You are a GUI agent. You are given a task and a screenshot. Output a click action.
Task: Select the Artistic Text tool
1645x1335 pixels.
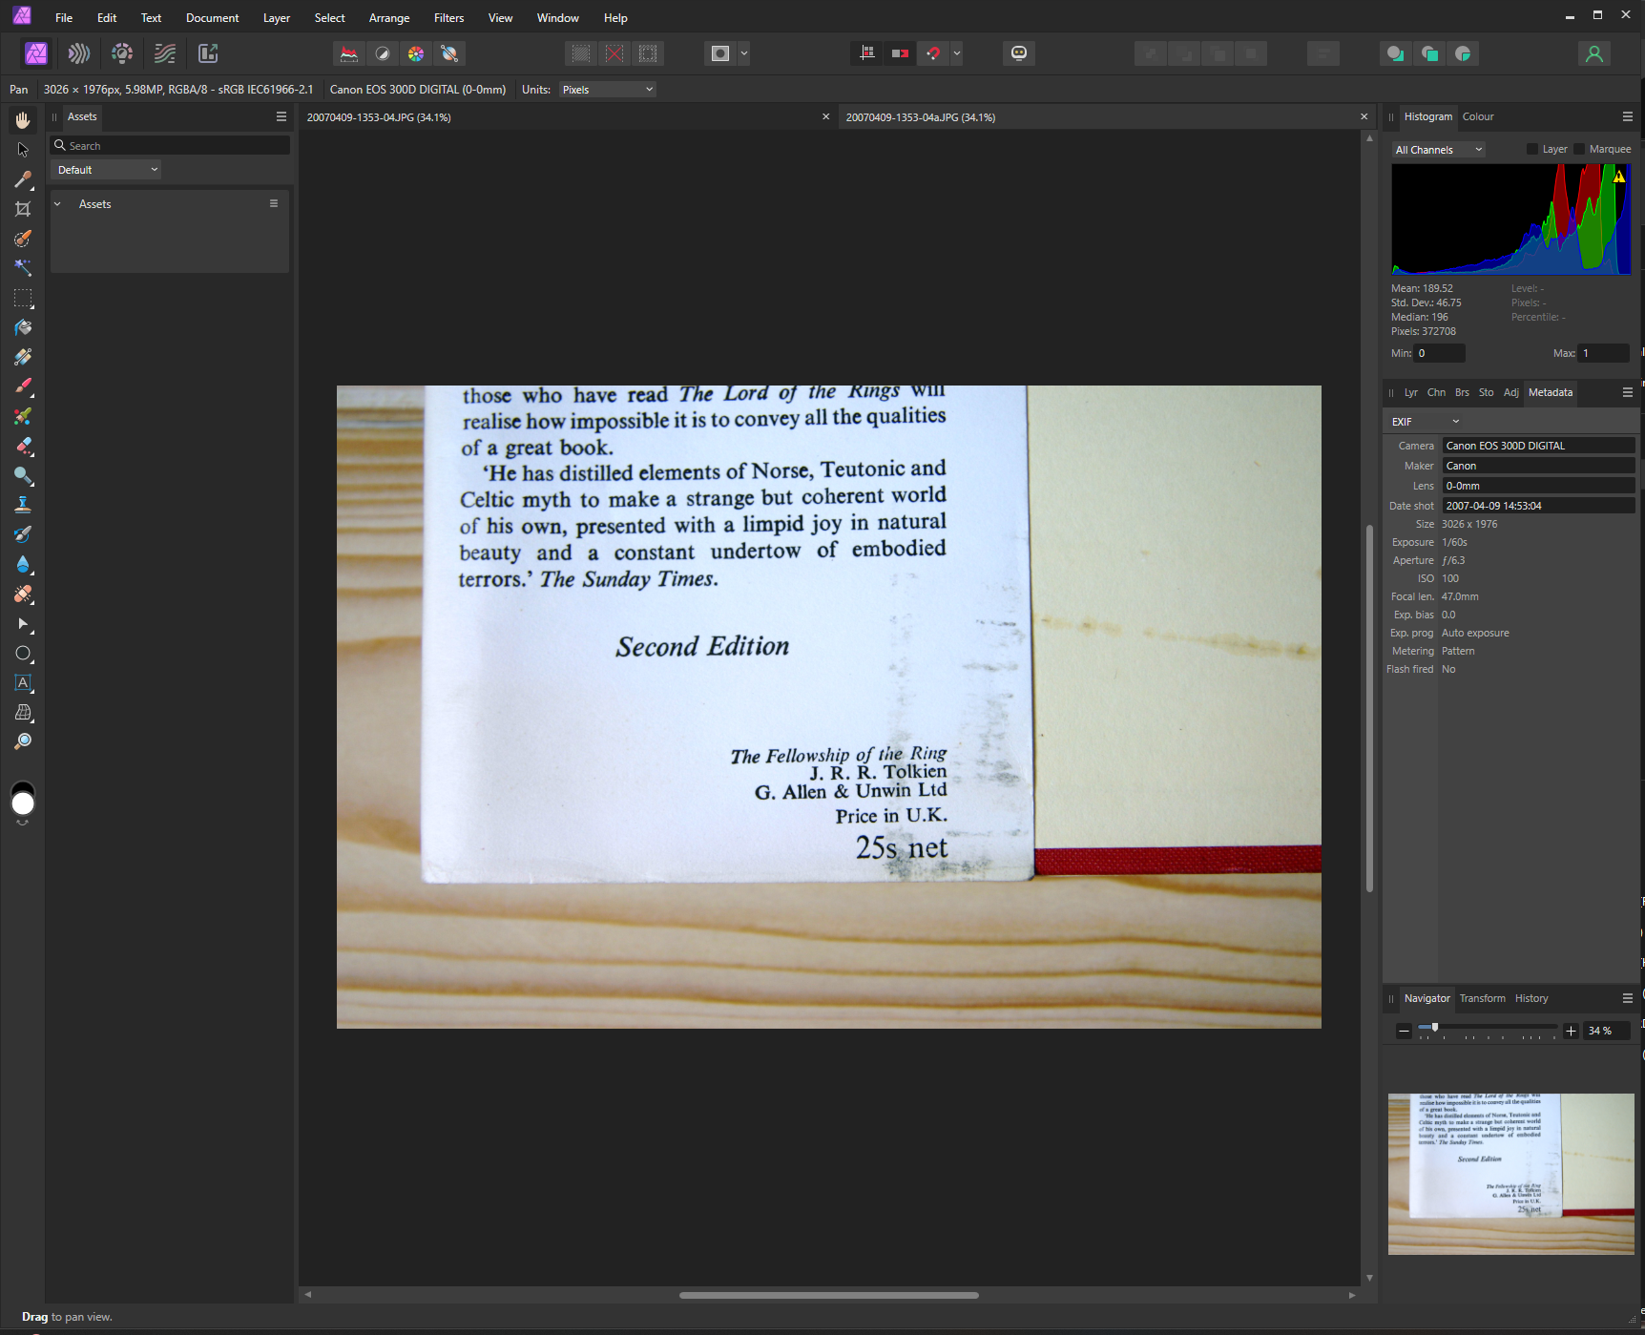[23, 683]
